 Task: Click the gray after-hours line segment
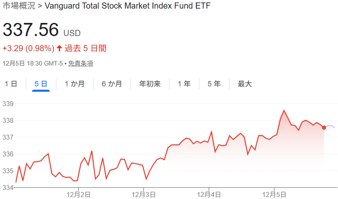(331, 126)
